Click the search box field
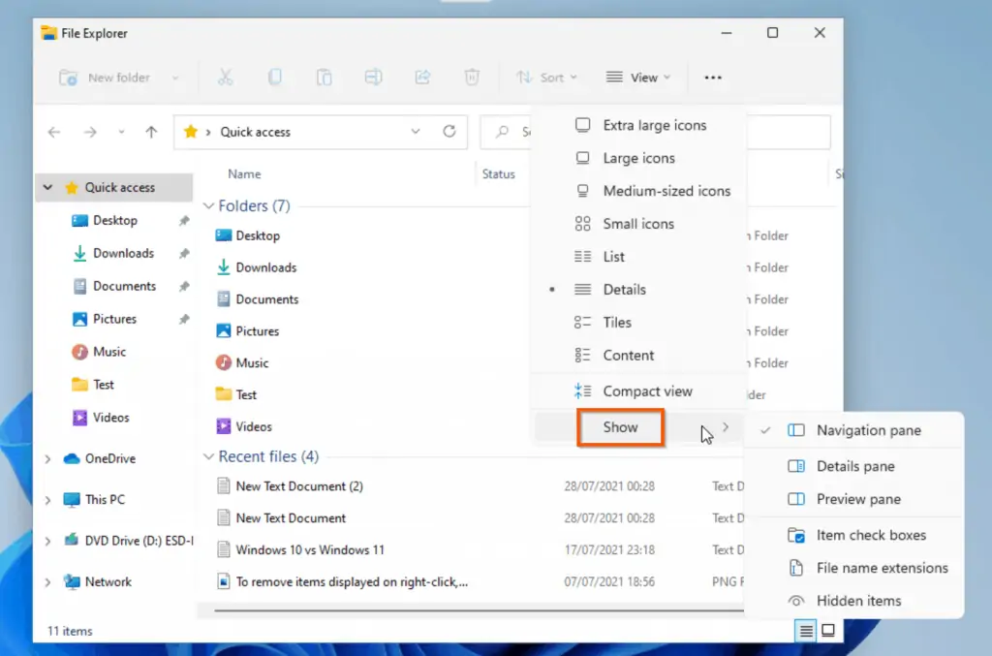 coord(656,132)
